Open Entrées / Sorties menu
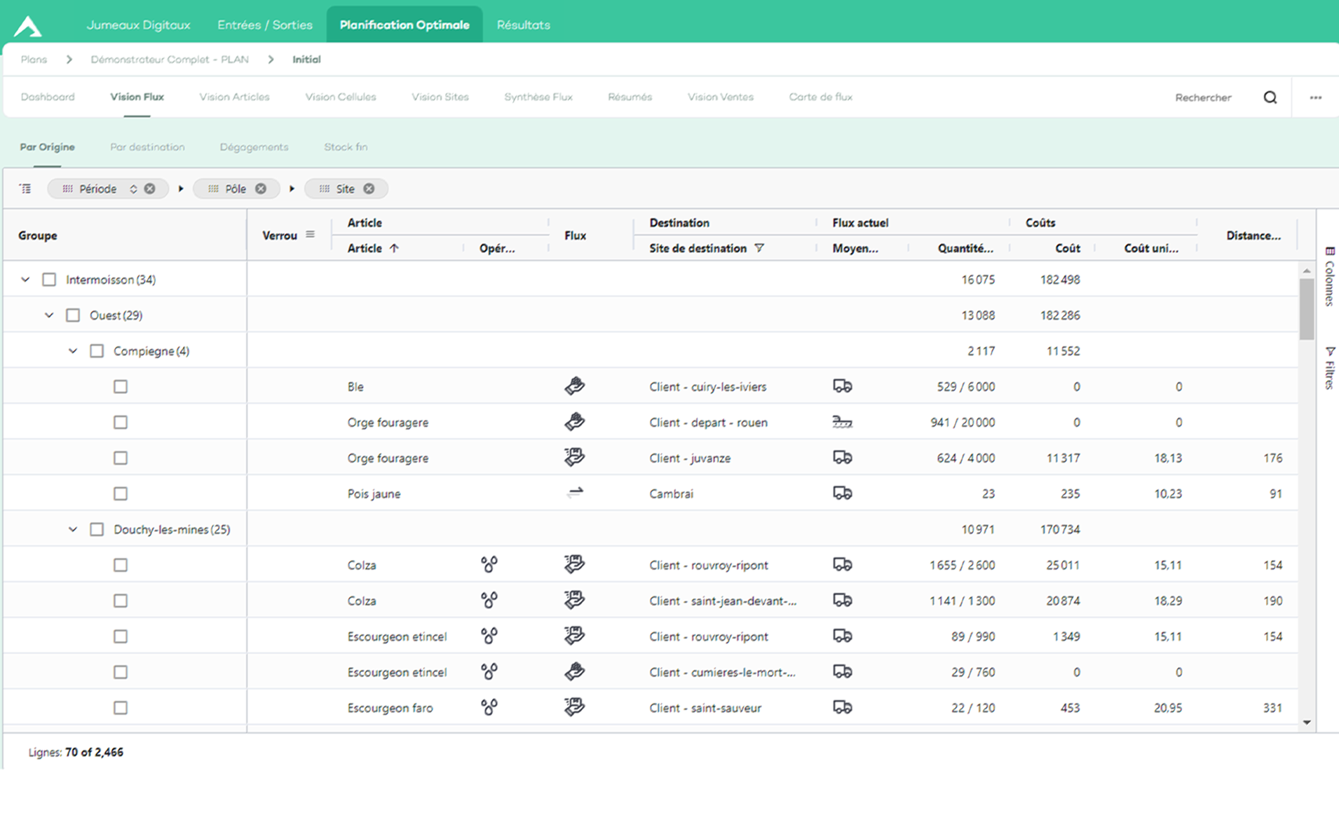The image size is (1339, 834). click(x=265, y=25)
